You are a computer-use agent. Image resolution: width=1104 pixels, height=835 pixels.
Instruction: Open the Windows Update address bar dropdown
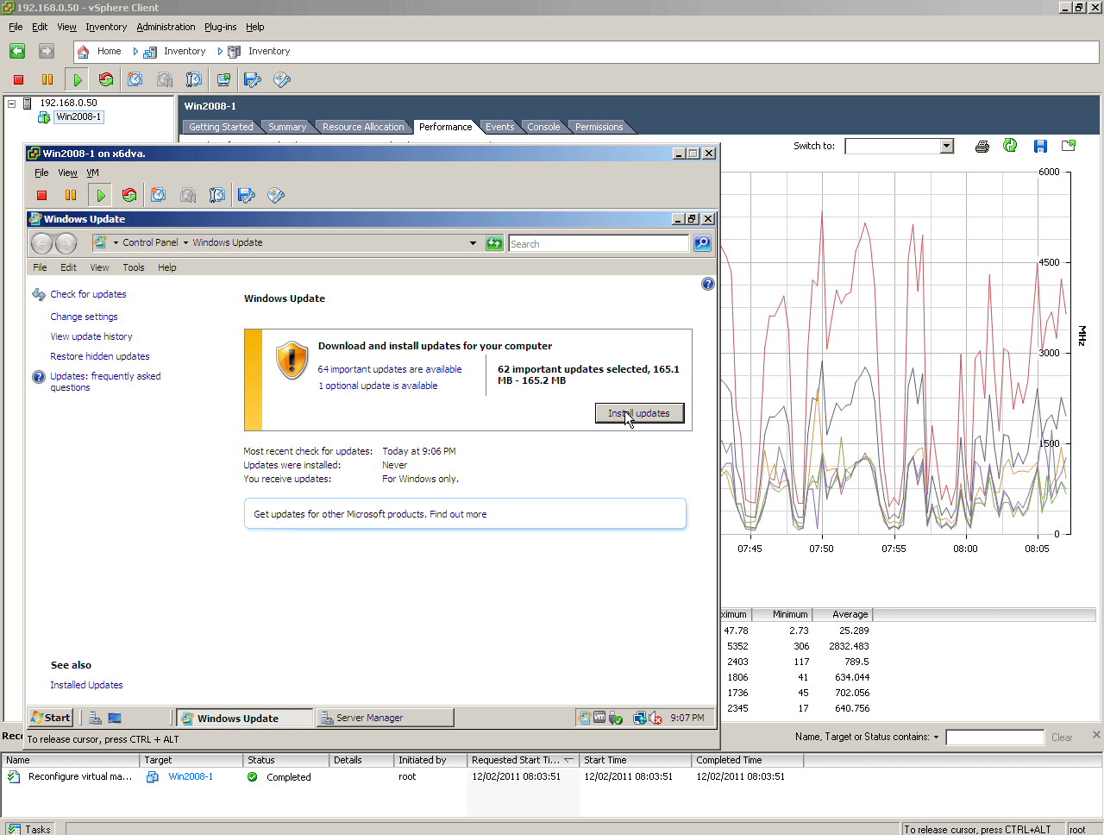[473, 243]
